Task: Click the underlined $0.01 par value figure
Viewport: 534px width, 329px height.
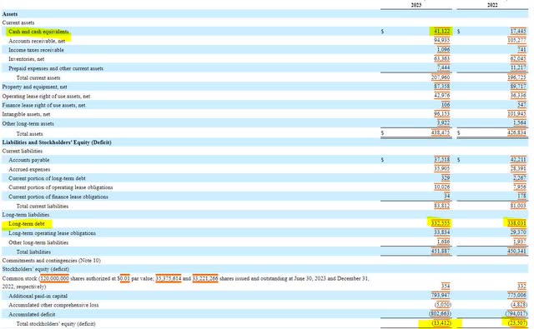Action: pyautogui.click(x=124, y=278)
